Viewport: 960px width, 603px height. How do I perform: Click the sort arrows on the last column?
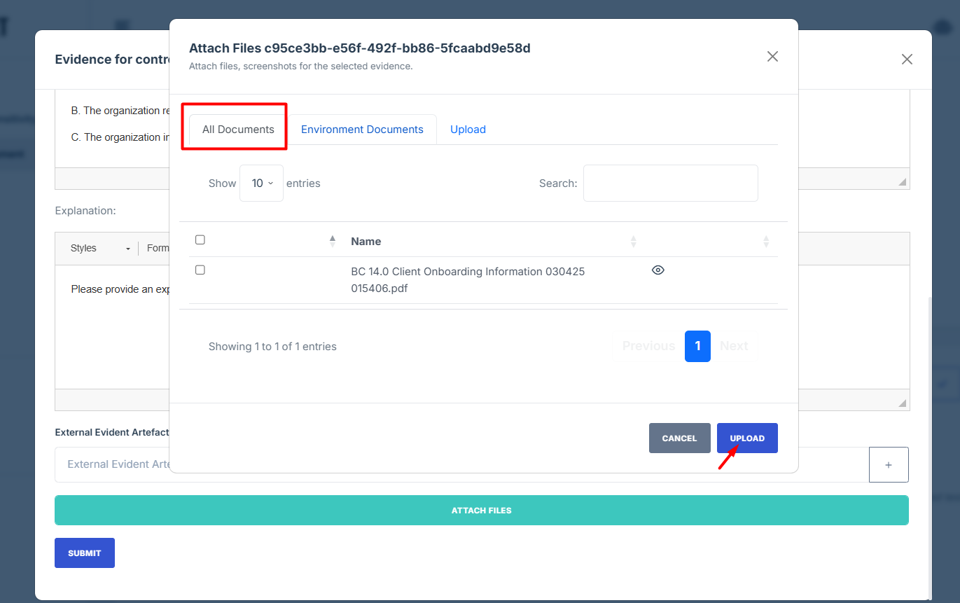point(766,242)
